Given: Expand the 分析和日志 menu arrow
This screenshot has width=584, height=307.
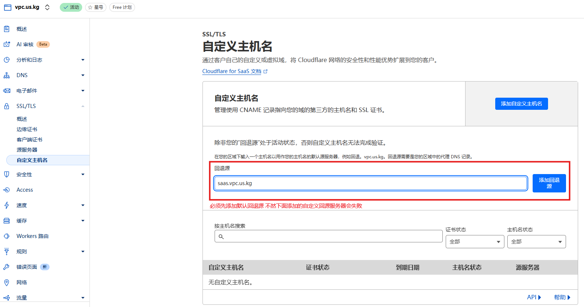Looking at the screenshot, I should 83,60.
